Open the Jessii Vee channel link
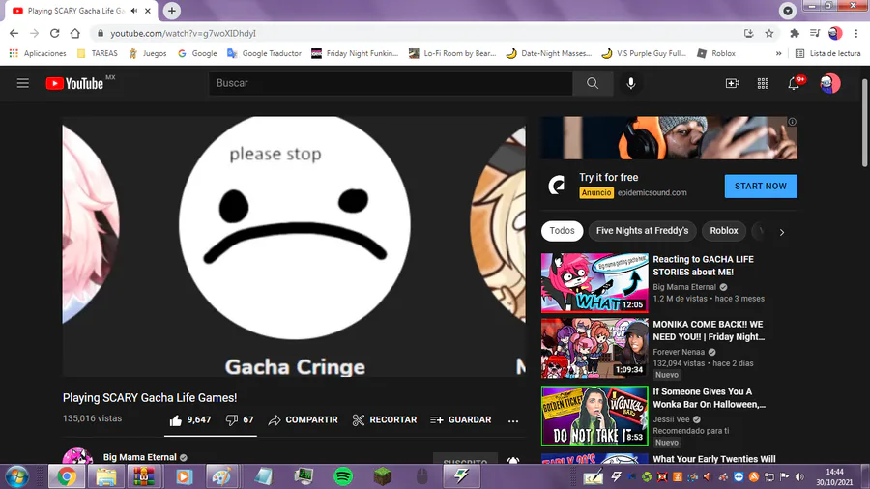870x489 pixels. coord(672,419)
